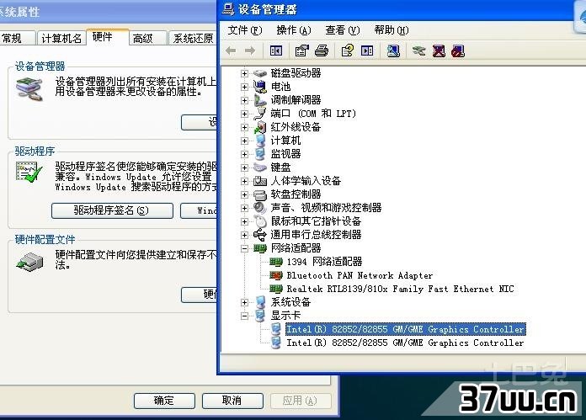Open the Properties toolbar icon
Viewport: 586px width, 420px height.
tap(301, 51)
